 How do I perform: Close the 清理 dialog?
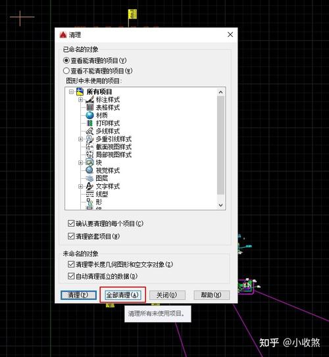pos(230,35)
